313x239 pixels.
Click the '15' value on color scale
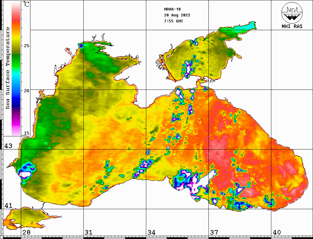pyautogui.click(x=26, y=133)
